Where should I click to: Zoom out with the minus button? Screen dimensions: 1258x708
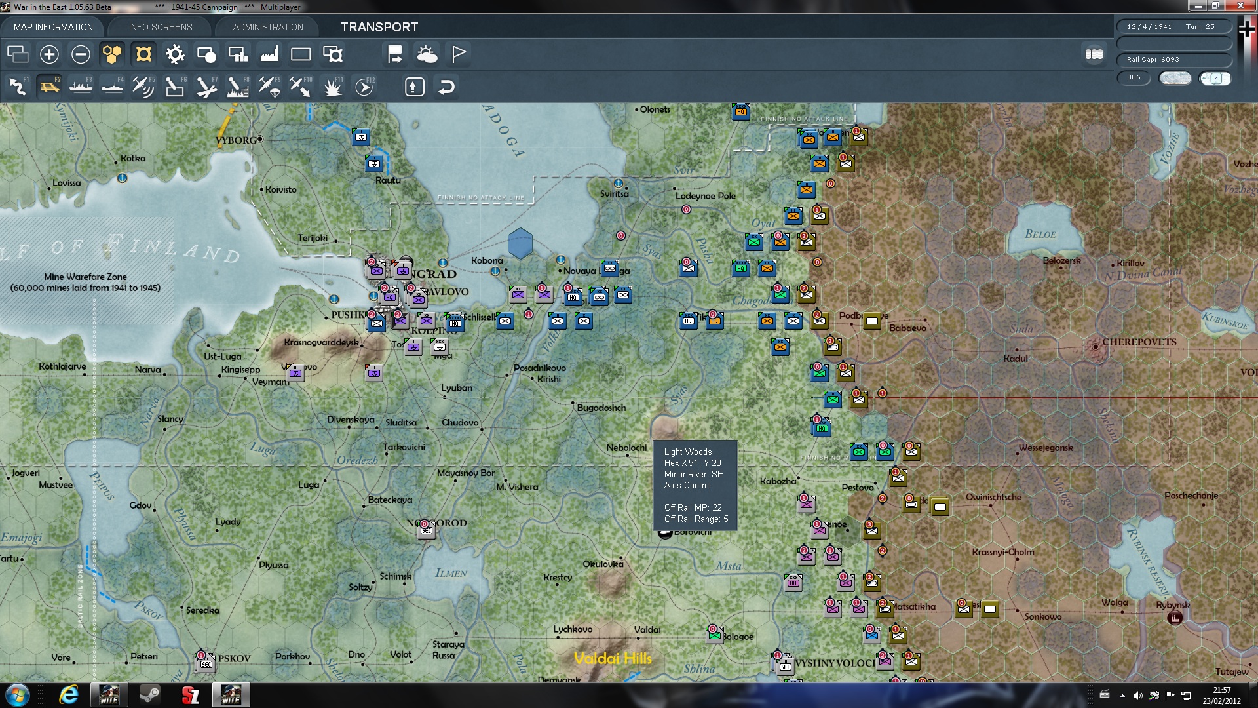81,54
